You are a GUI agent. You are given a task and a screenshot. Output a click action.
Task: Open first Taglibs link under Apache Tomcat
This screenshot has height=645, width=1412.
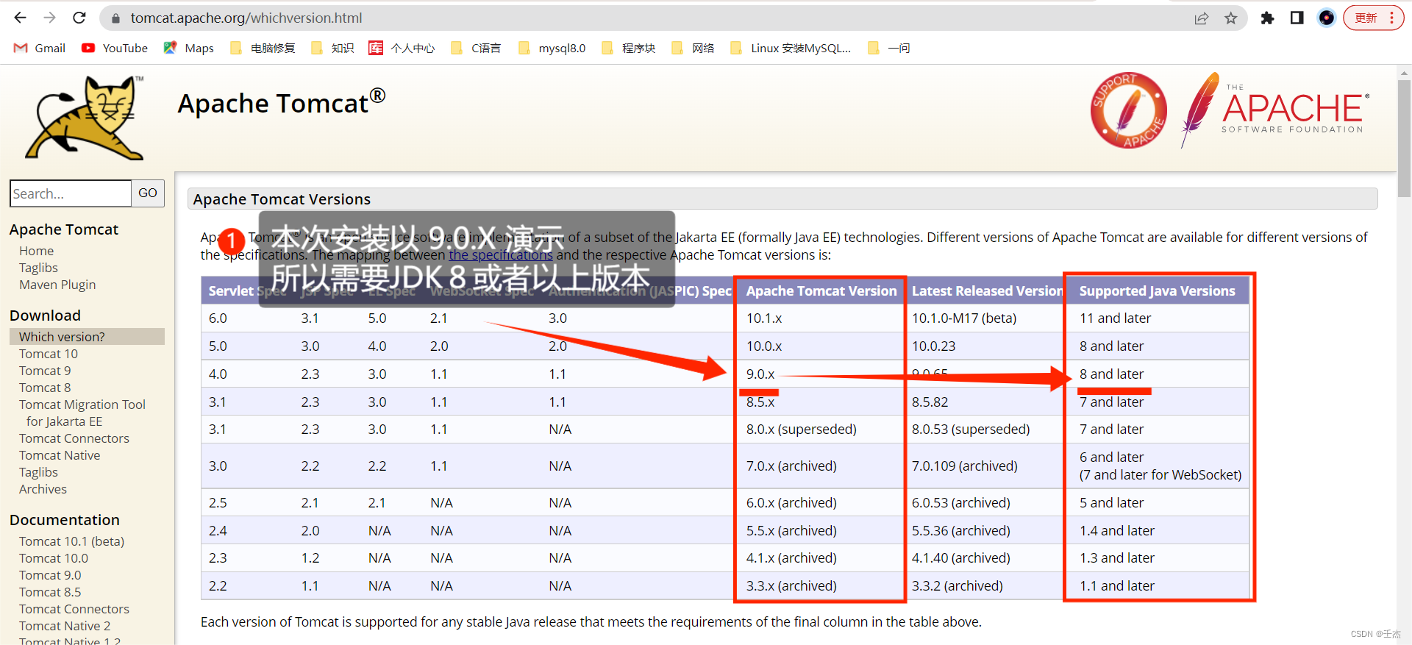38,268
